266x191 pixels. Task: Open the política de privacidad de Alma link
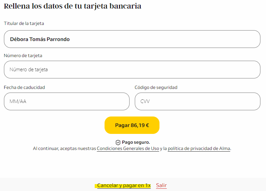click(x=199, y=148)
